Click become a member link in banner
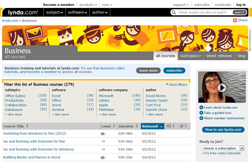This screenshot has height=162, width=252. coord(42,72)
